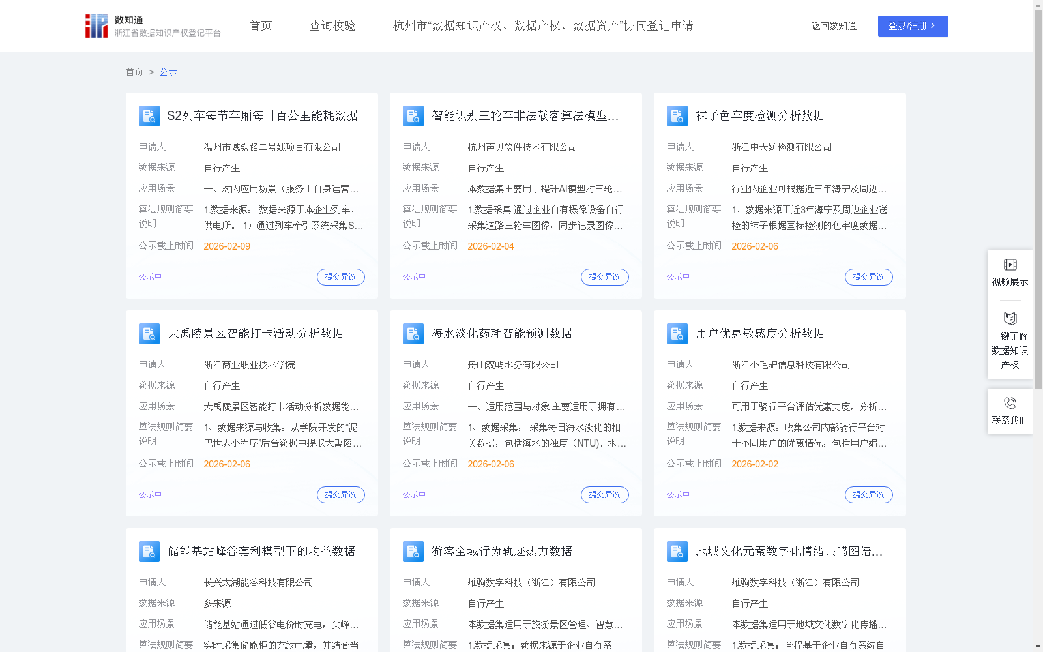This screenshot has height=652, width=1043.
Task: Click document icon of 地域文化元素 card
Action: click(677, 552)
